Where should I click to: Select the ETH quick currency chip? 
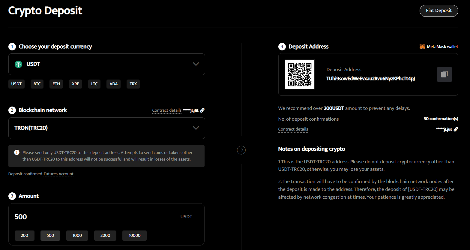coord(56,84)
